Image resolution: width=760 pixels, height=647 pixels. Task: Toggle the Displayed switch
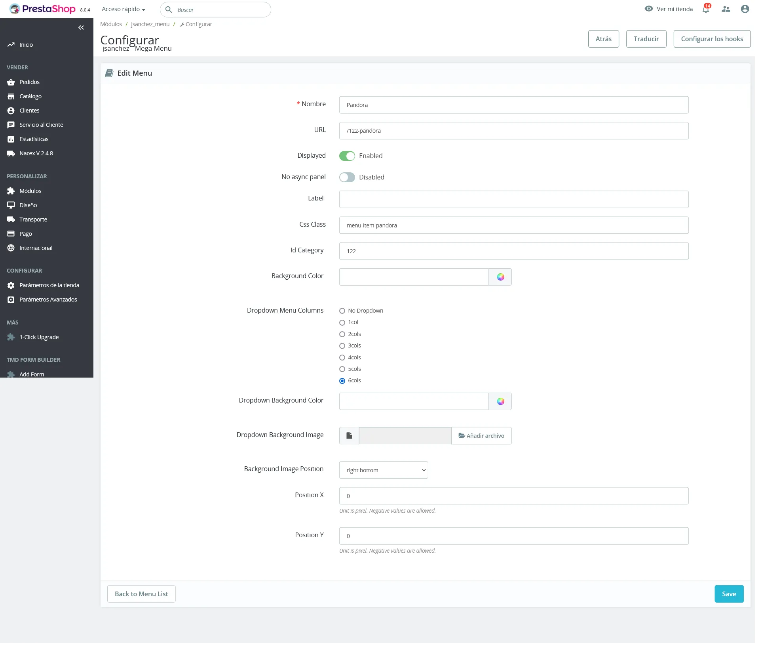(x=347, y=156)
